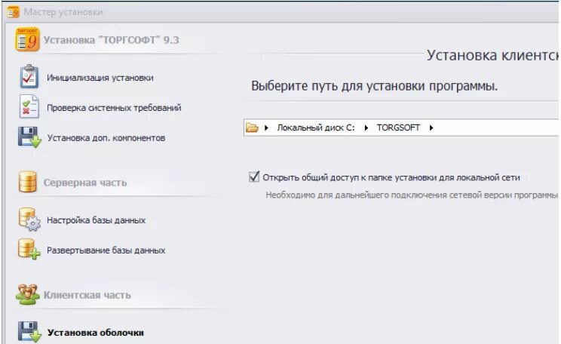Screen dimensions: 561x344
Task: Click the Клиентская часть section heading
Action: tap(87, 295)
